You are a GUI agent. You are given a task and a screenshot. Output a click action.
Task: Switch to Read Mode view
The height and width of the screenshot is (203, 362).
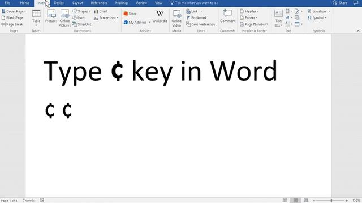click(x=285, y=201)
